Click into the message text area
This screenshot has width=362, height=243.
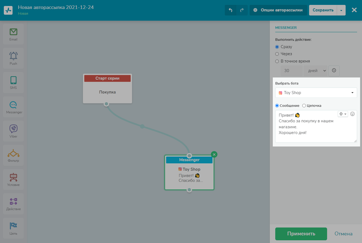(x=316, y=126)
